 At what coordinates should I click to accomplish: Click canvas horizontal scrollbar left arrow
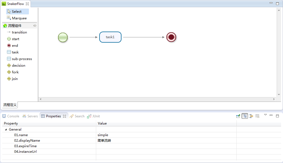pos(41,99)
